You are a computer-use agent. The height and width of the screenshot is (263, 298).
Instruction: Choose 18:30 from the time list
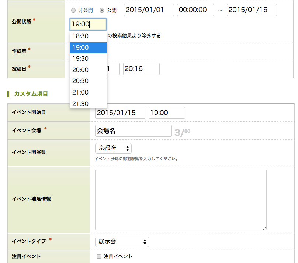(x=89, y=36)
